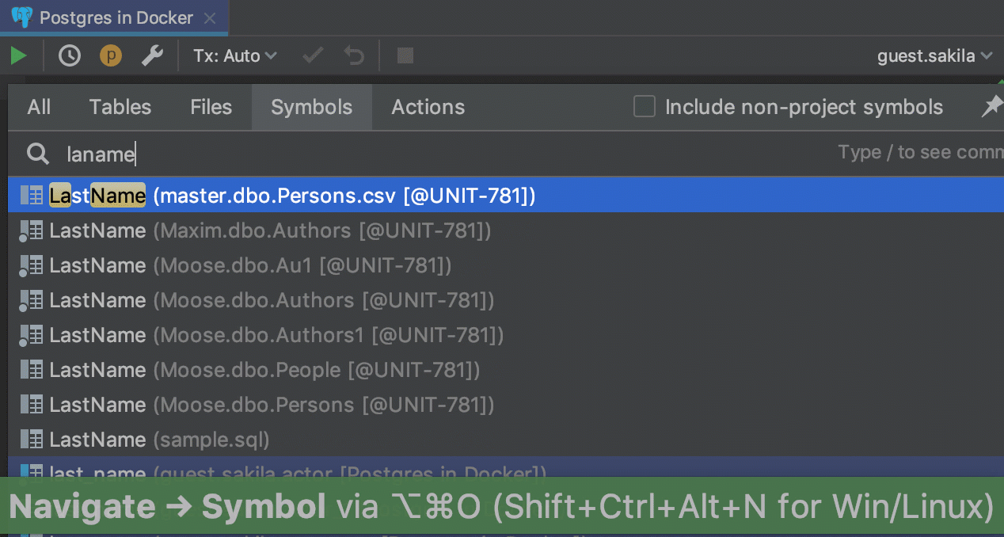Close the Postgres in Docker tab
Viewport: 1004px width, 537px height.
[210, 17]
